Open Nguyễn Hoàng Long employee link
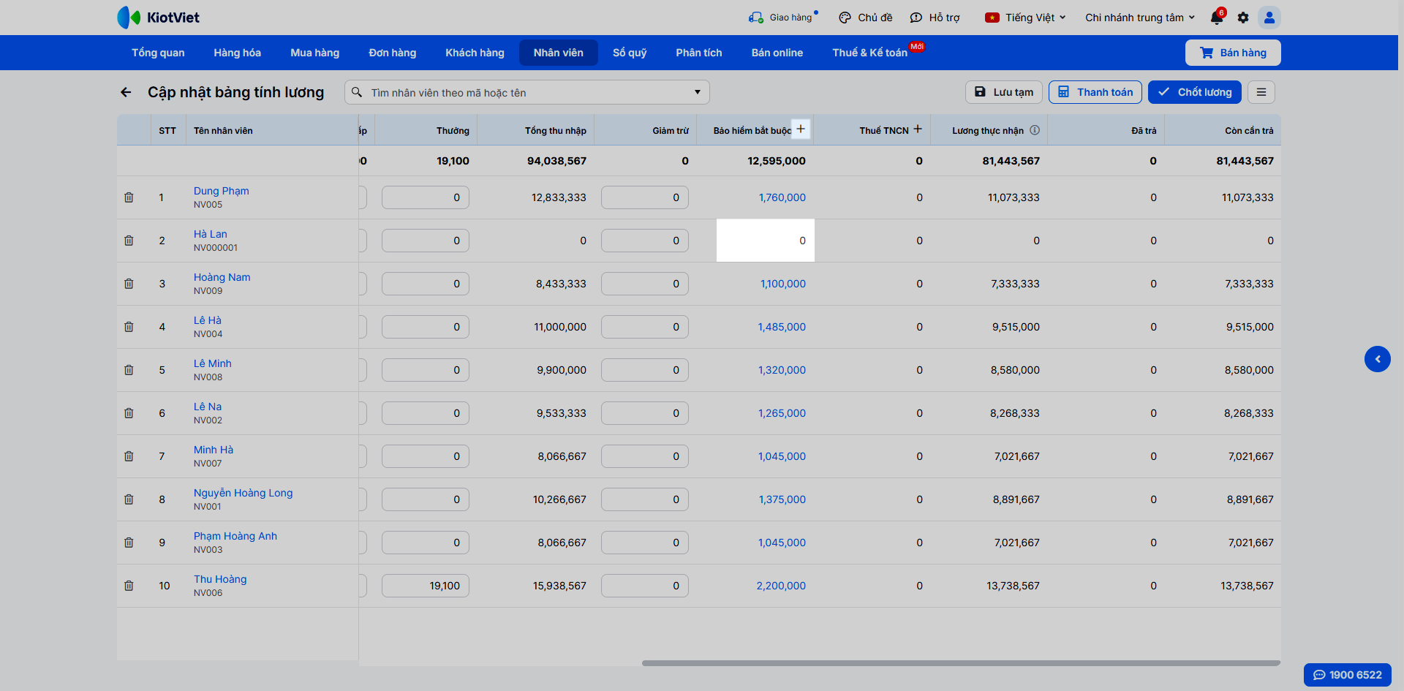 coord(243,493)
